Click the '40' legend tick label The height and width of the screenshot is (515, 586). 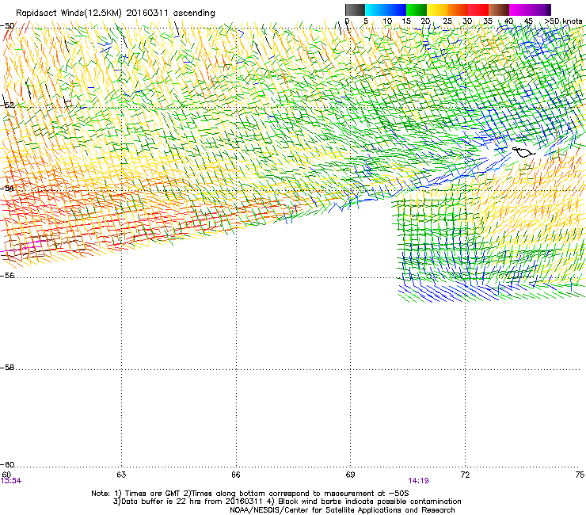coord(508,21)
